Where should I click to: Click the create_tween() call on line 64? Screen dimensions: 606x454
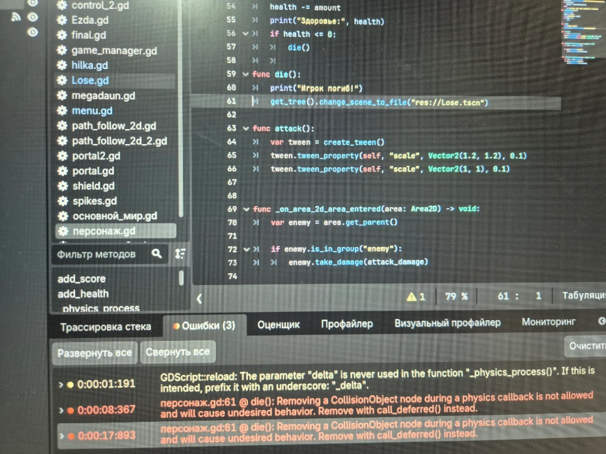click(353, 142)
